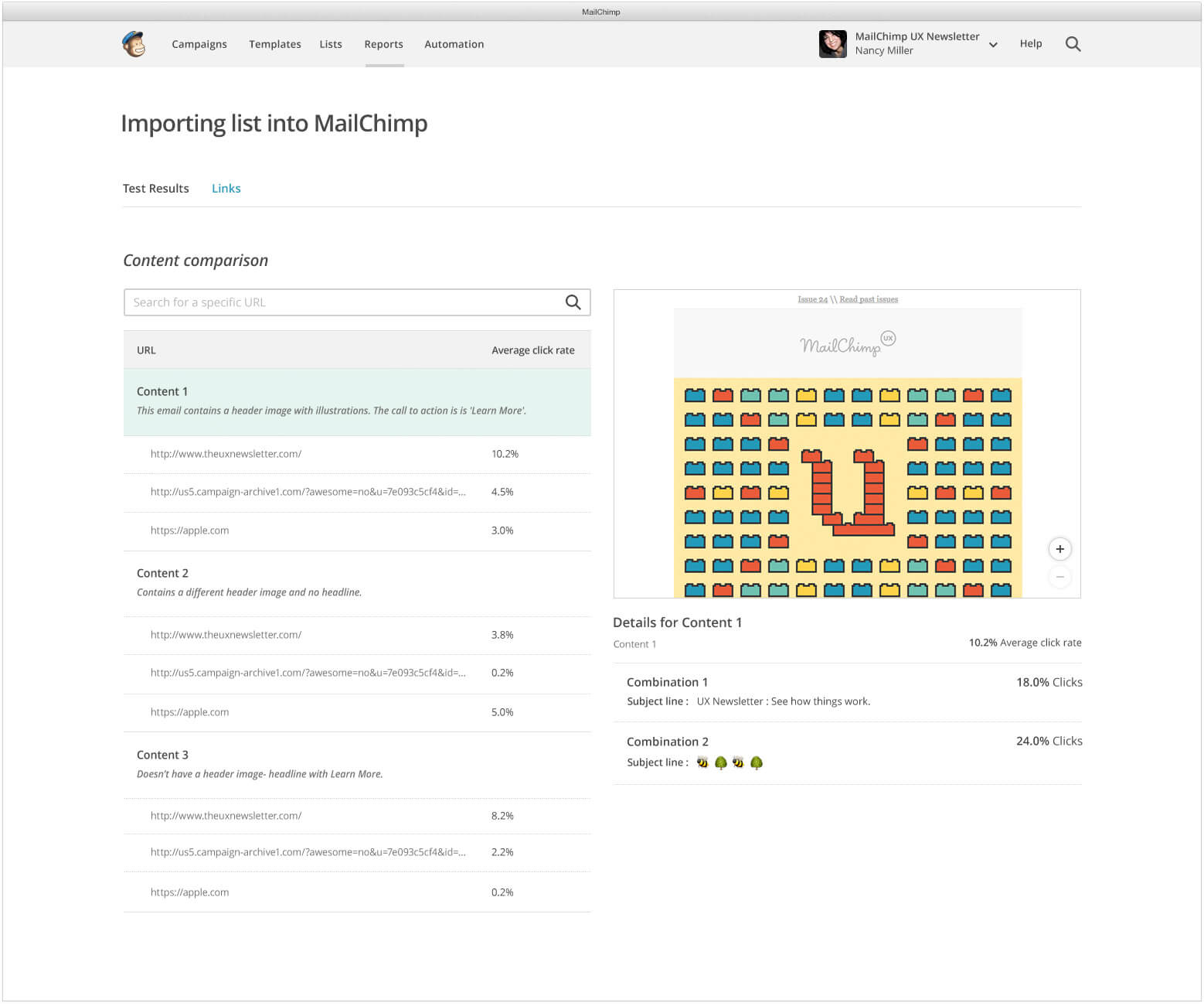1204x1006 pixels.
Task: Navigate to Automation
Action: pyautogui.click(x=454, y=44)
